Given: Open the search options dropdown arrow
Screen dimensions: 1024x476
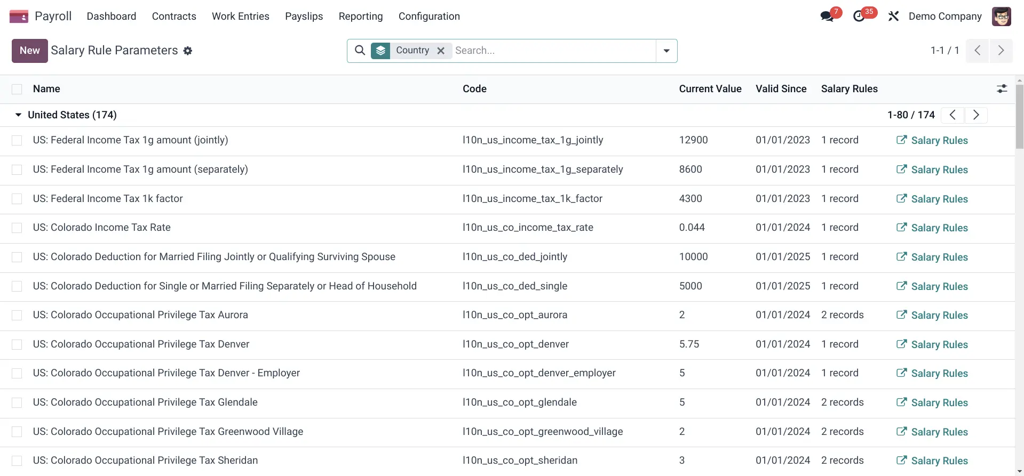Looking at the screenshot, I should coord(666,51).
